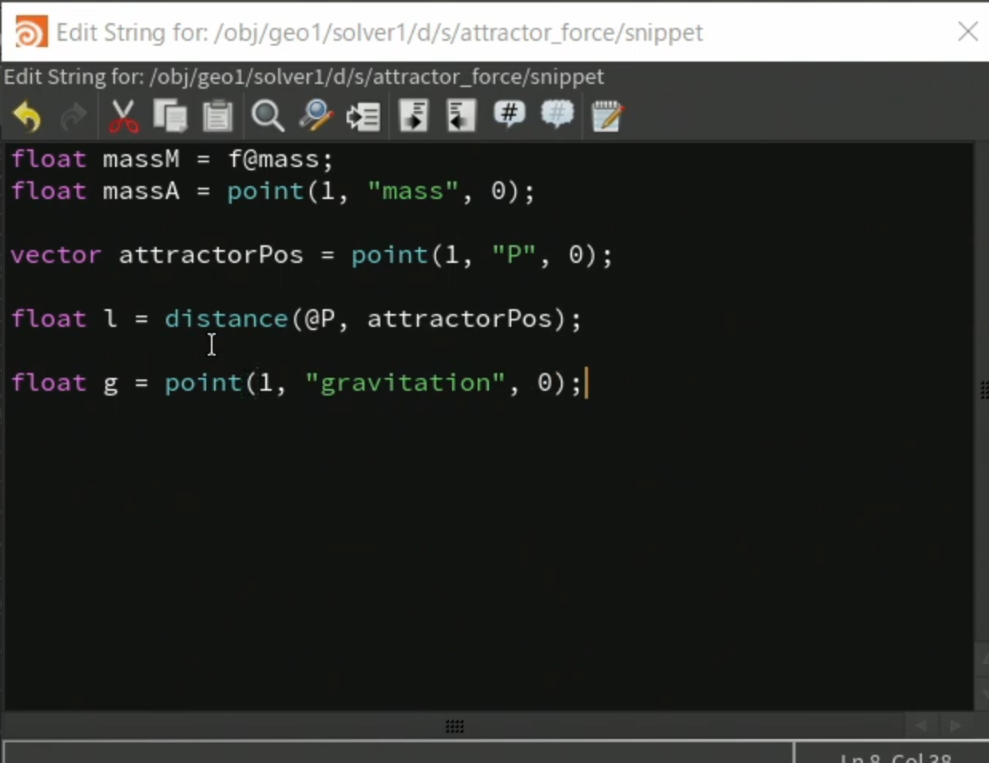Place cursor in the float massM line
989x763 pixels.
[172, 159]
